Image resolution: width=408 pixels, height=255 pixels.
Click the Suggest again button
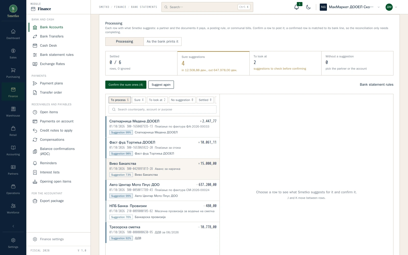(x=161, y=85)
